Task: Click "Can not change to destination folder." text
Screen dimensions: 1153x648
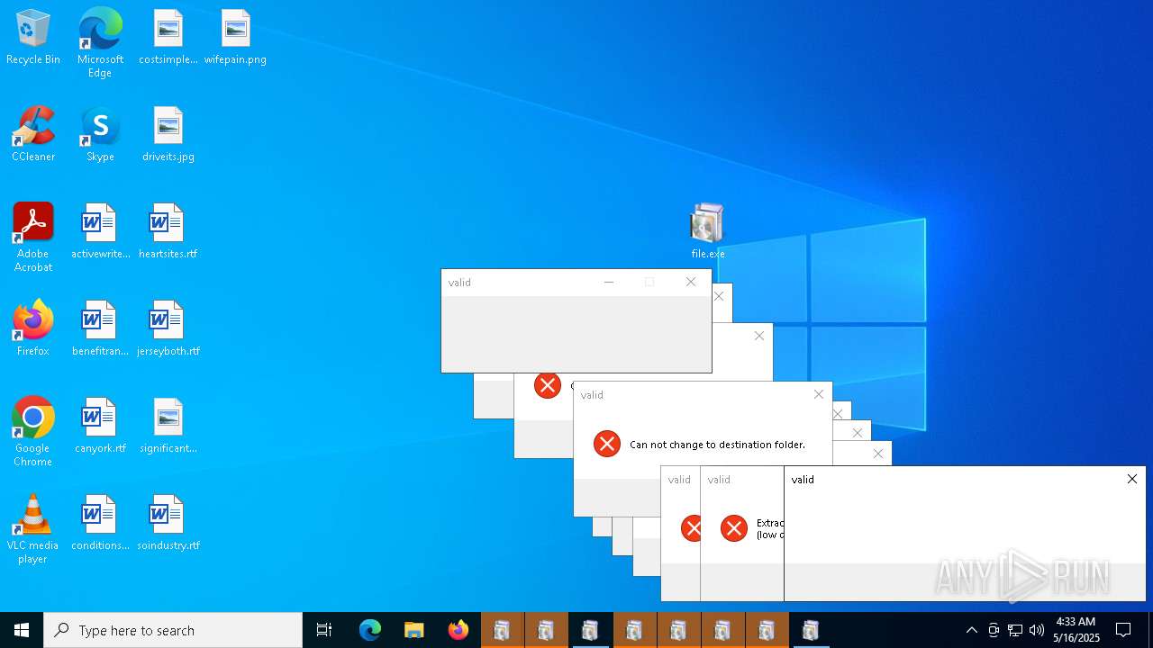Action: (717, 445)
